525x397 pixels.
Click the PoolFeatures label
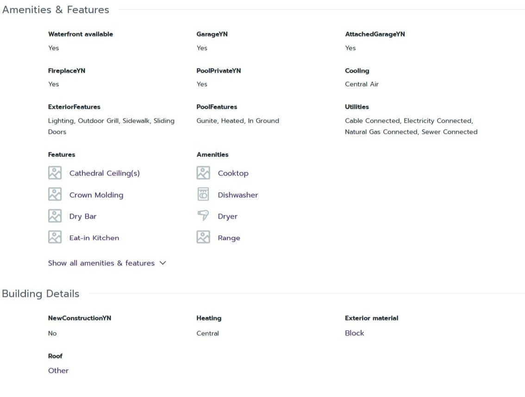(217, 107)
